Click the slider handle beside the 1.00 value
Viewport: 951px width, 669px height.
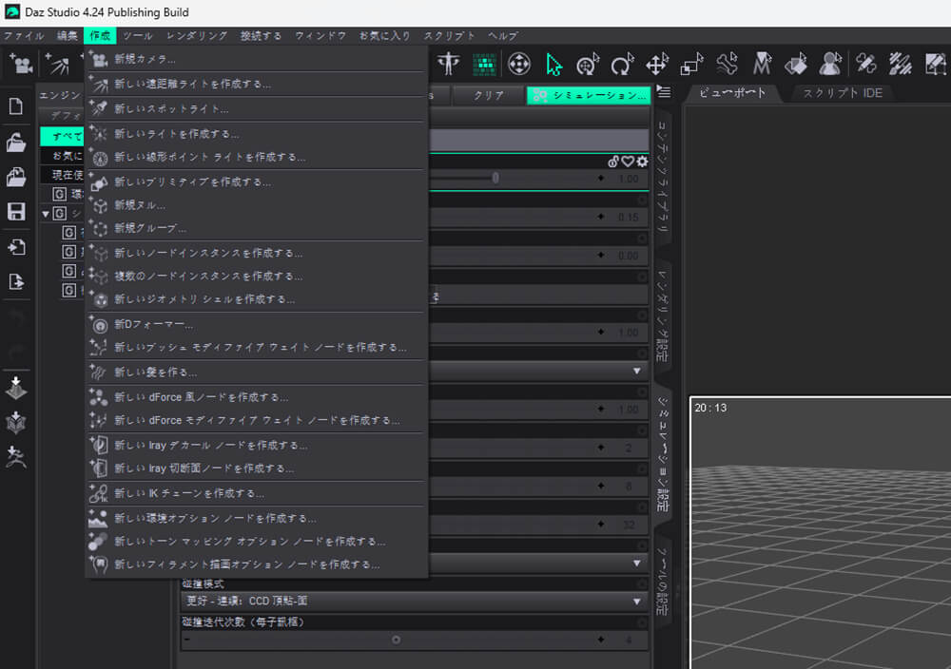click(x=495, y=178)
